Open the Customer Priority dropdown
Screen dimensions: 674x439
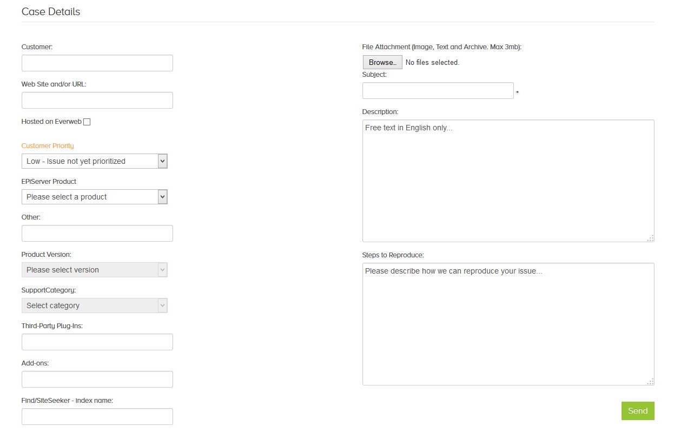pyautogui.click(x=94, y=161)
